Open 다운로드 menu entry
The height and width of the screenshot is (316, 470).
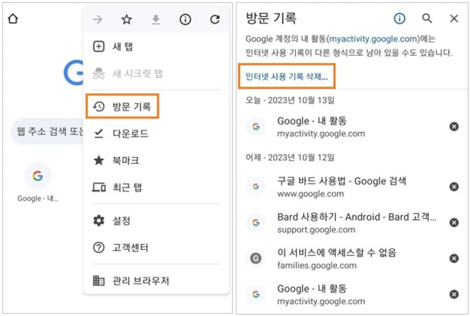[x=156, y=134]
